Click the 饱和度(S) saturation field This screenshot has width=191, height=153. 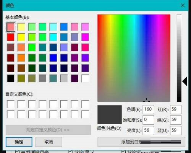point(148,120)
